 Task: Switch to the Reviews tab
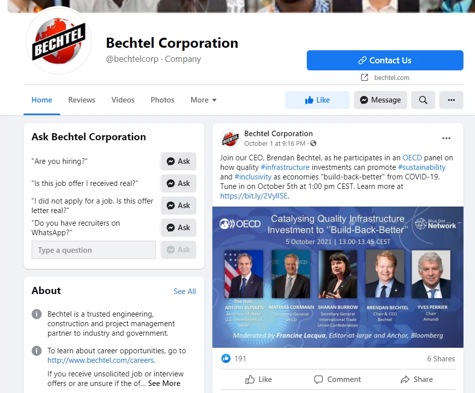coord(81,100)
